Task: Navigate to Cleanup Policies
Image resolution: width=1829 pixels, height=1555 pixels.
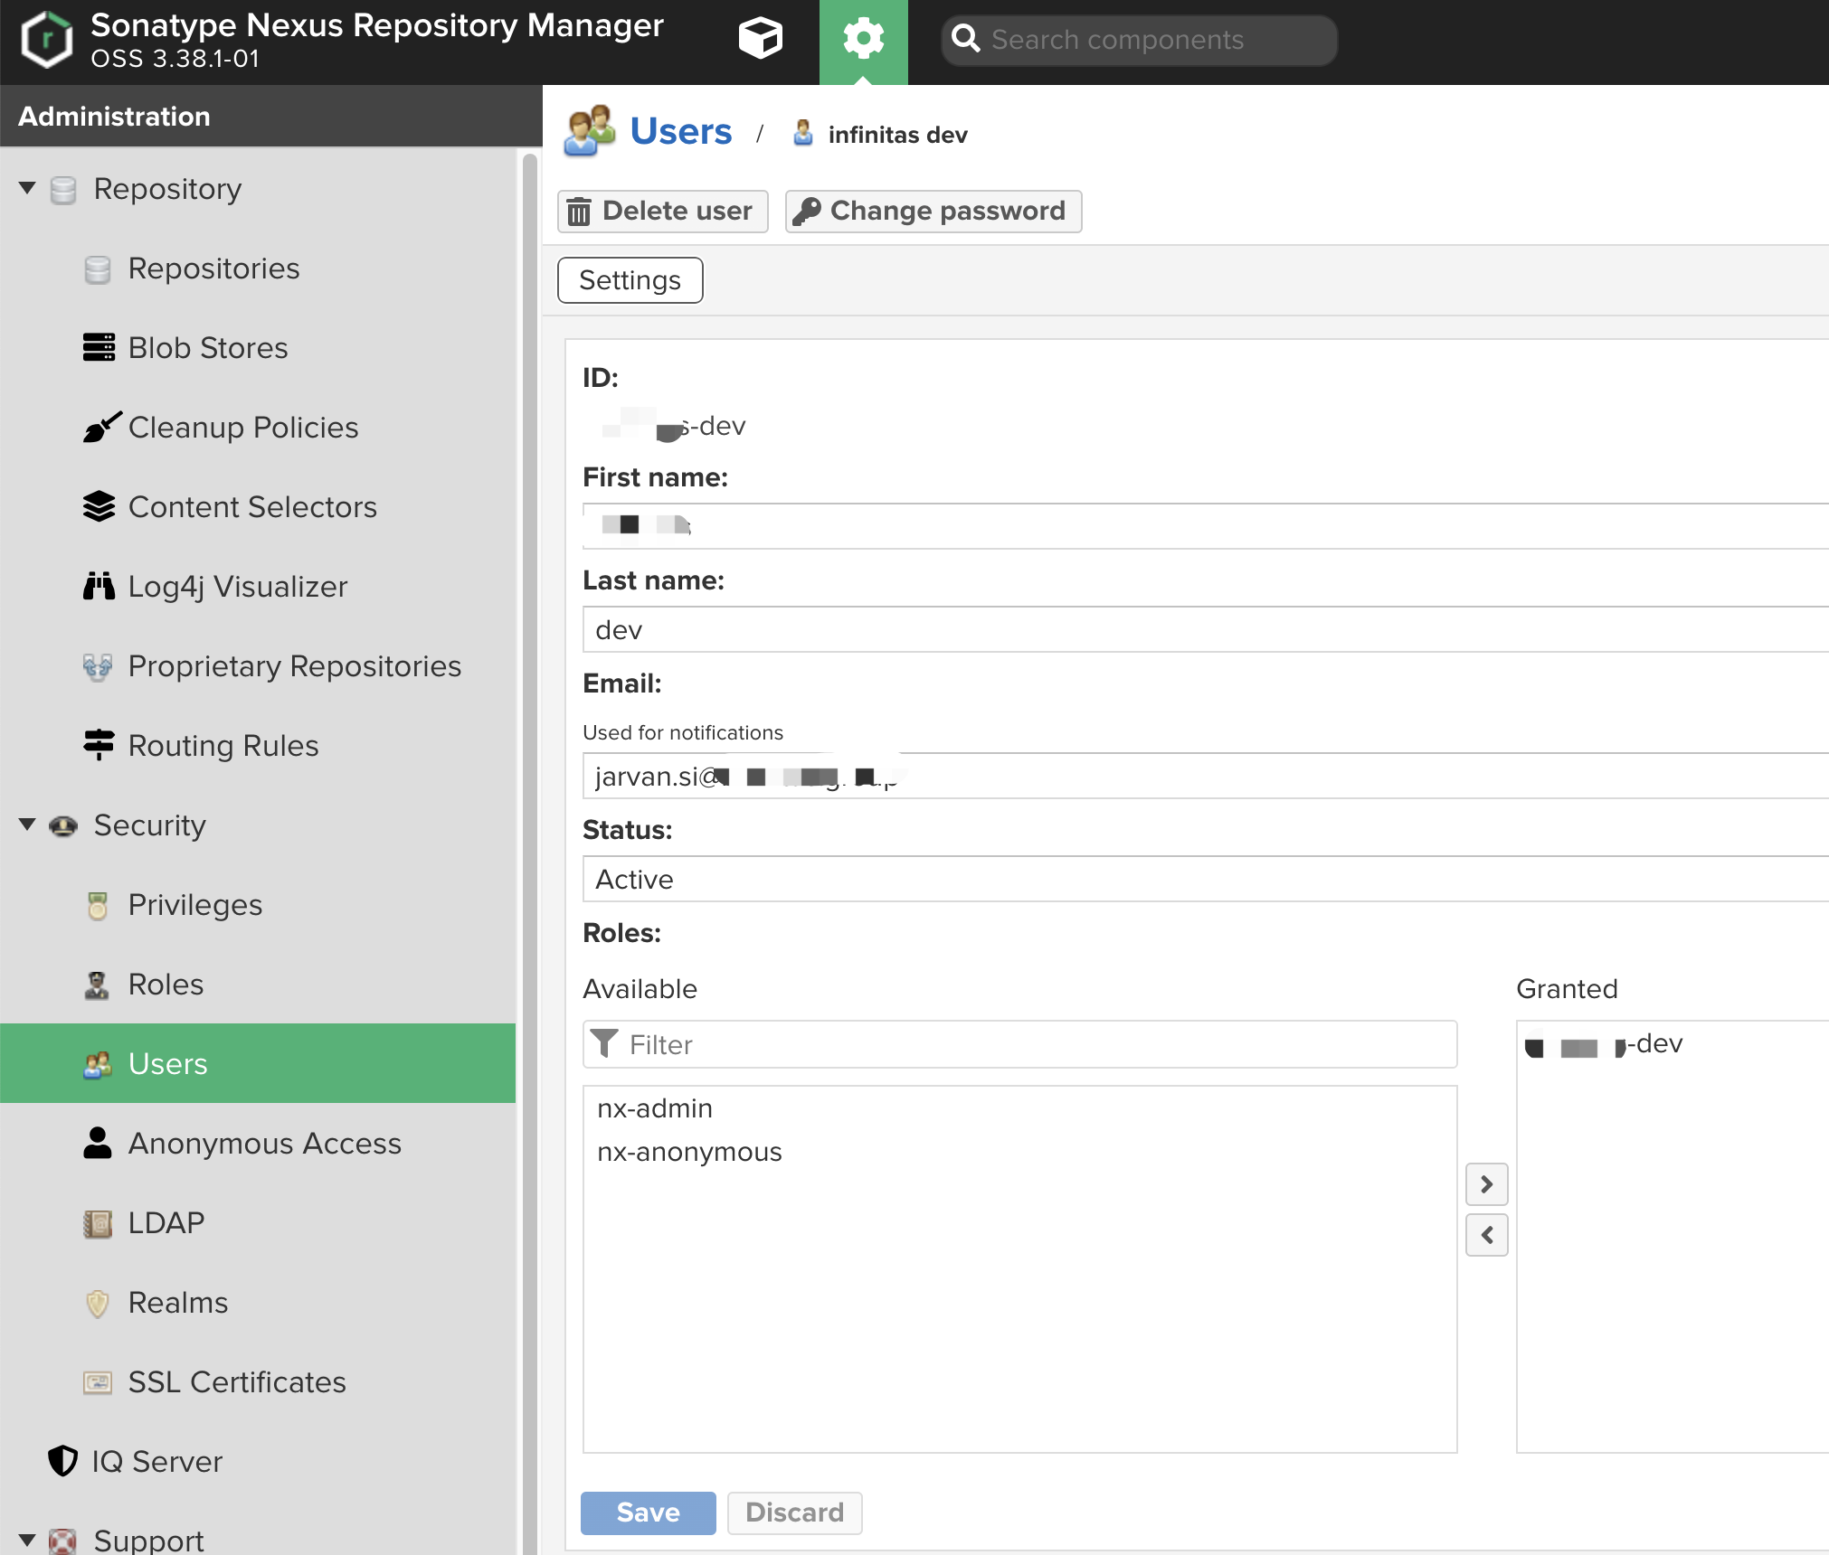Action: pos(258,428)
